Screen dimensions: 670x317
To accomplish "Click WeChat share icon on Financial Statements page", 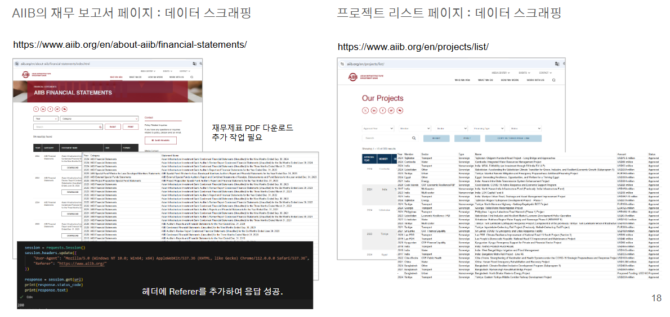I will coord(65,109).
